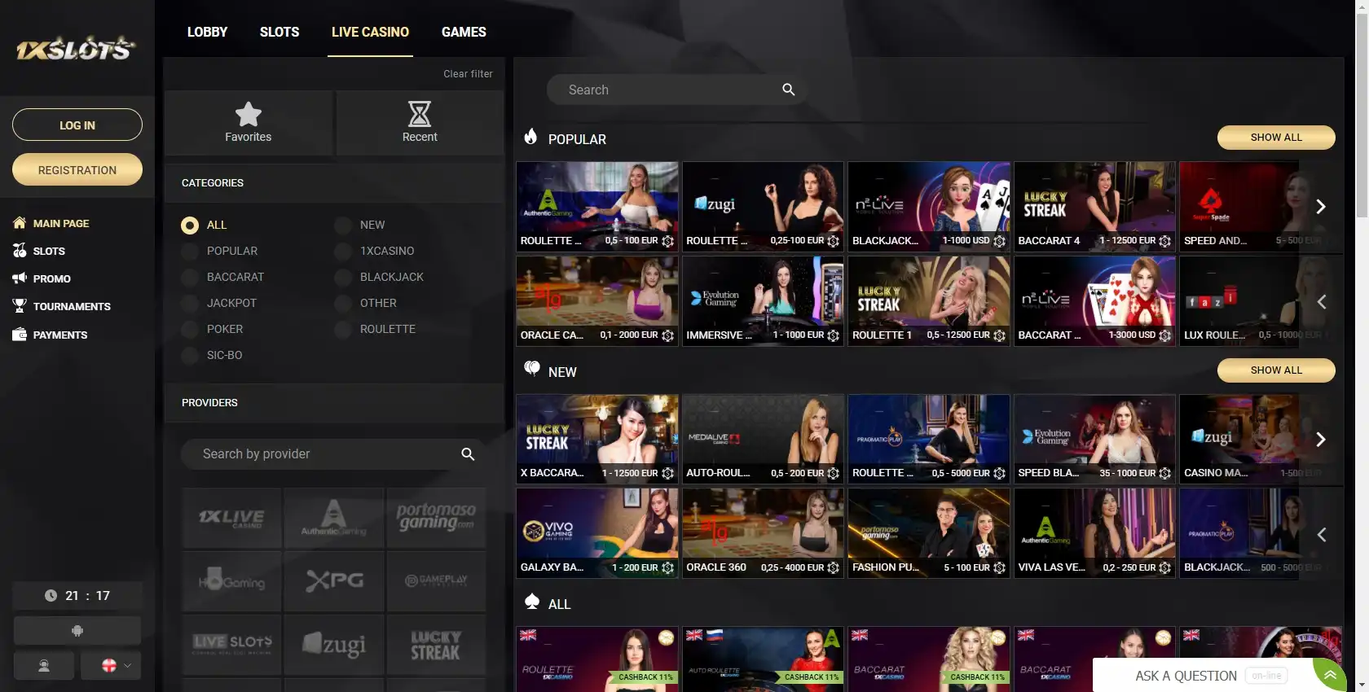This screenshot has width=1369, height=692.
Task: Select the Gameplay provider logo
Action: tap(436, 581)
